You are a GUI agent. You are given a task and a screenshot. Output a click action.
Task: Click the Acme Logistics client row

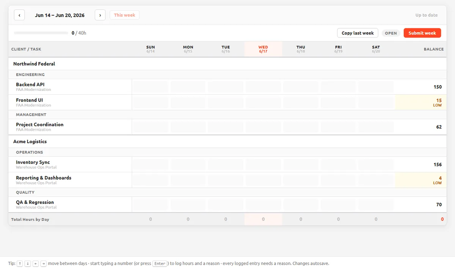(x=227, y=141)
